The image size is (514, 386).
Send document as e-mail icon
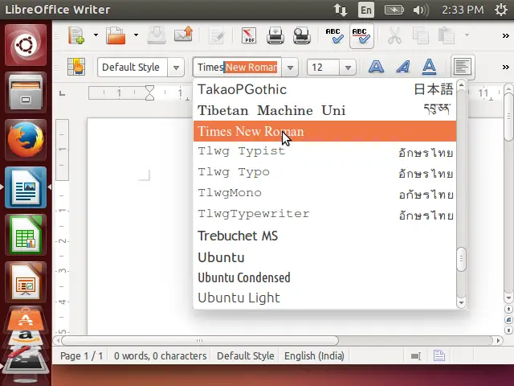[x=184, y=35]
